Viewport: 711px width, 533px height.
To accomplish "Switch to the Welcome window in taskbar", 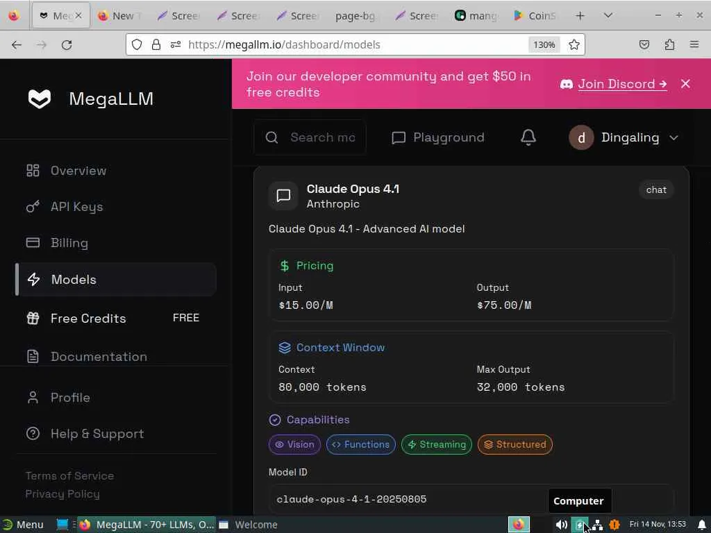I will [249, 525].
